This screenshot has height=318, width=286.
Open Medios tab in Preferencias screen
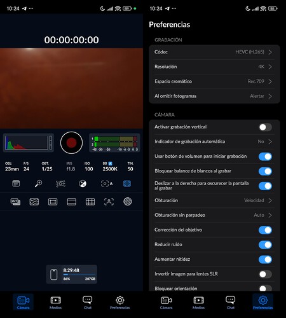click(198, 302)
